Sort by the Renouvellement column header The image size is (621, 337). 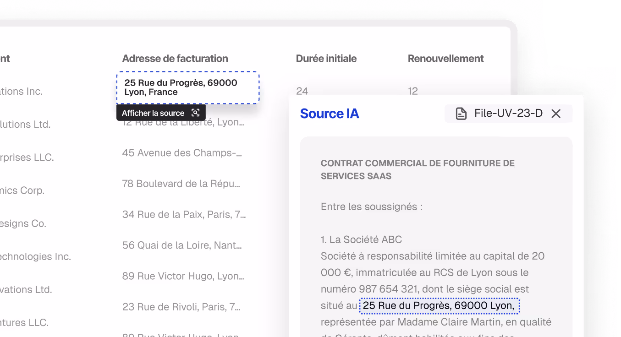coord(445,59)
